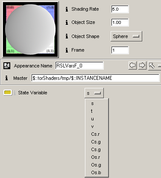Viewport: 161px width, 178px height.
Task: Click the info icon beside Master
Action: (6, 78)
